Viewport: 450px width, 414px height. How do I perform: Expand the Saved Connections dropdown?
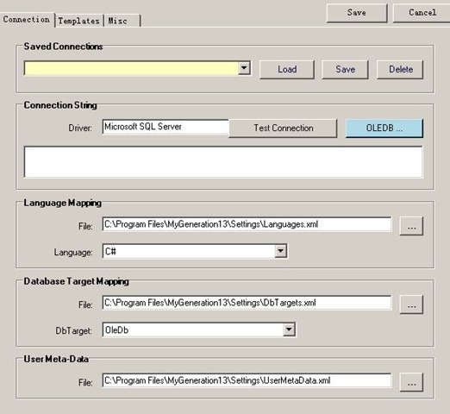tap(244, 68)
